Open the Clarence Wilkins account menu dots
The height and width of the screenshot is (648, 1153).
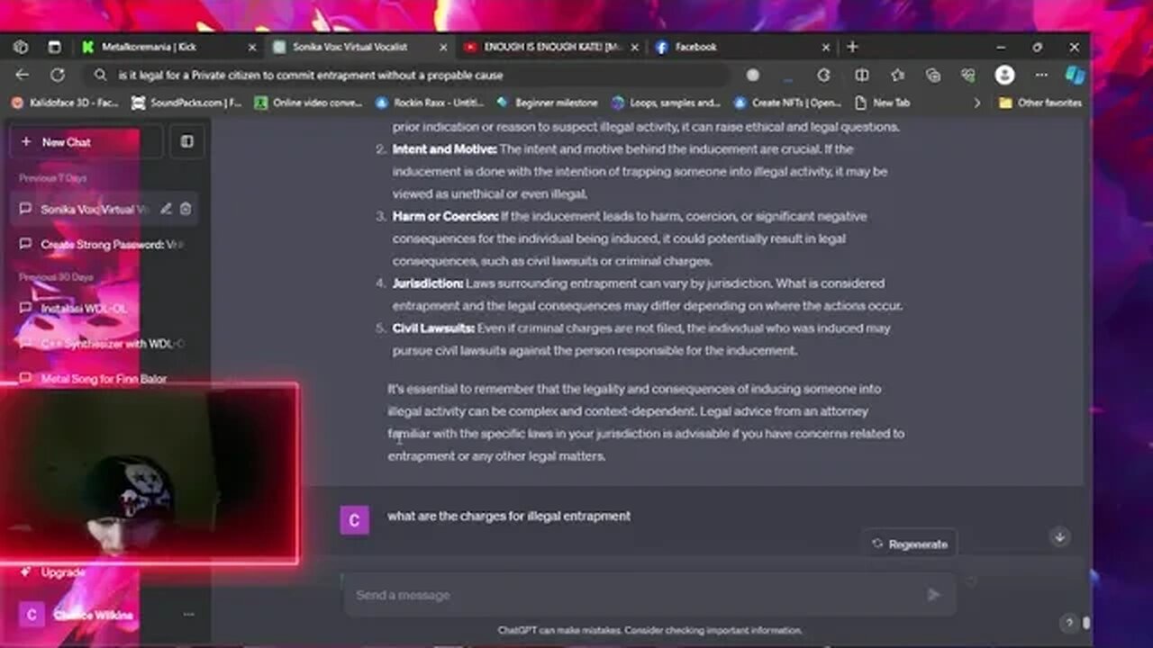pyautogui.click(x=188, y=615)
